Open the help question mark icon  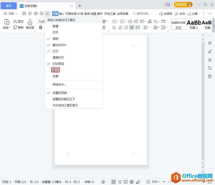tap(210, 76)
